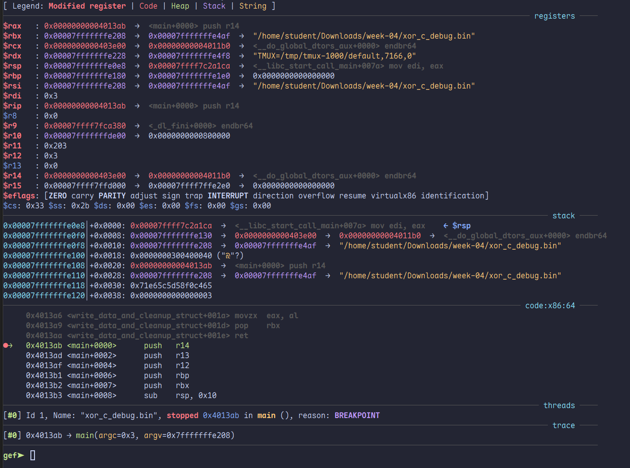Click the ← $rsp pointer in stack section
Image resolution: width=630 pixels, height=468 pixels.
tap(457, 226)
